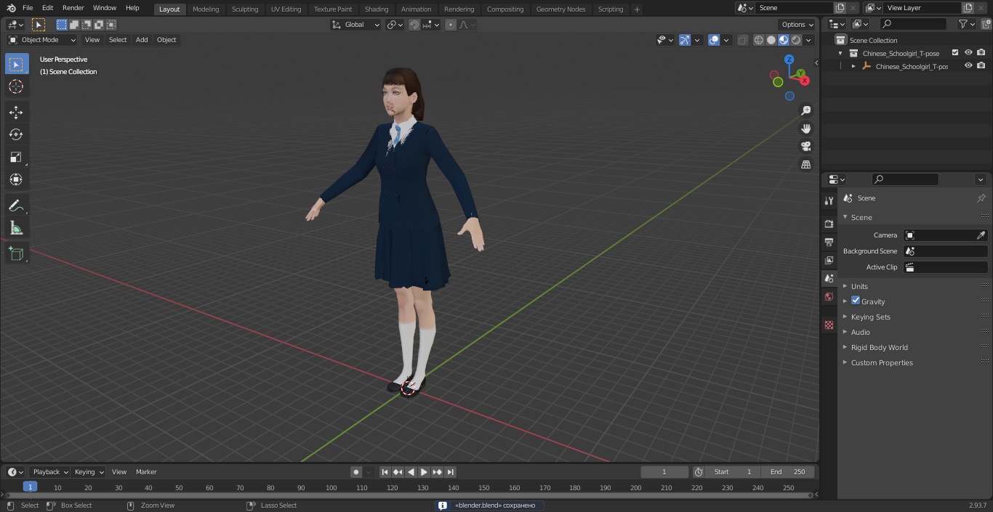Click the Z axis on navigation gizmo
Screen dimensions: 993x512
789,60
